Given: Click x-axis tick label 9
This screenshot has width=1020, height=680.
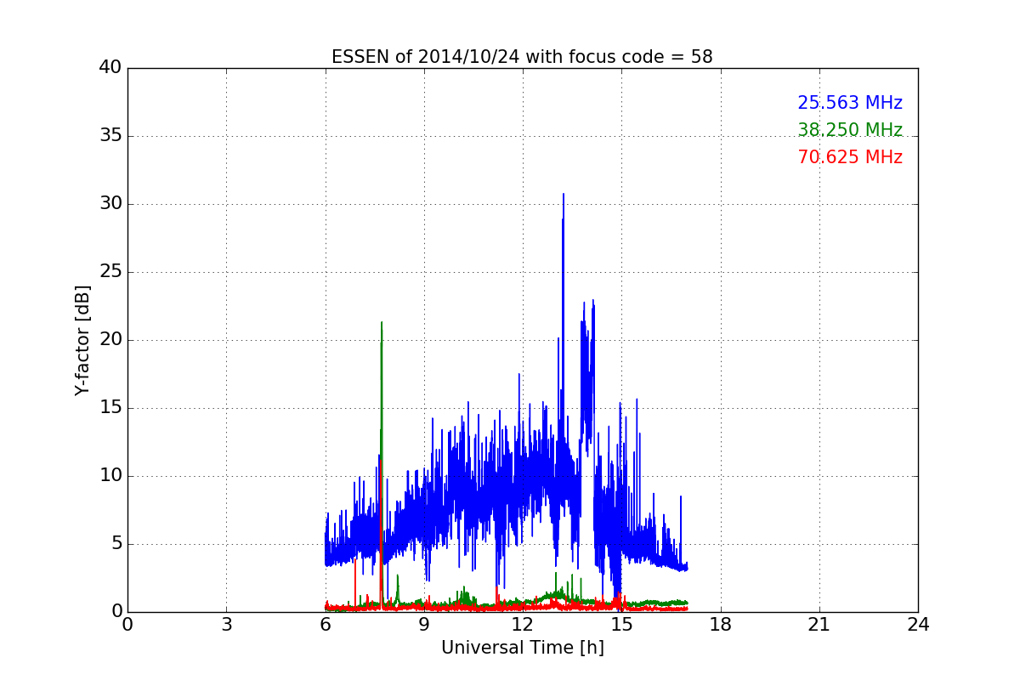Looking at the screenshot, I should (x=423, y=624).
